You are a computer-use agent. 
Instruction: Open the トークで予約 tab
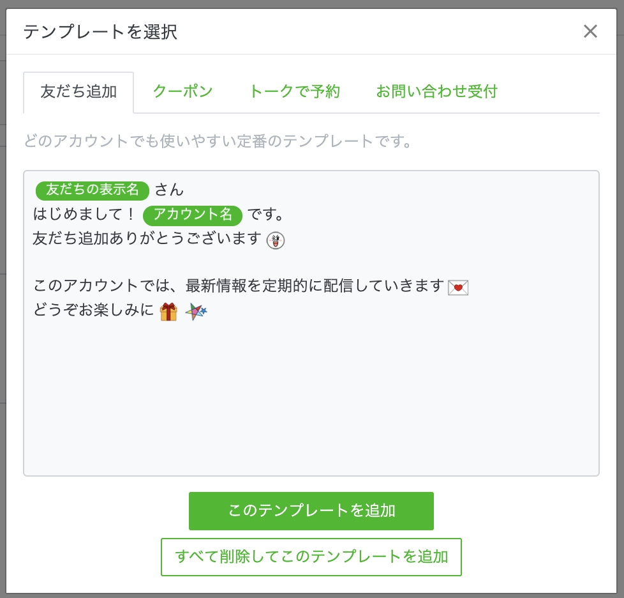pyautogui.click(x=294, y=91)
